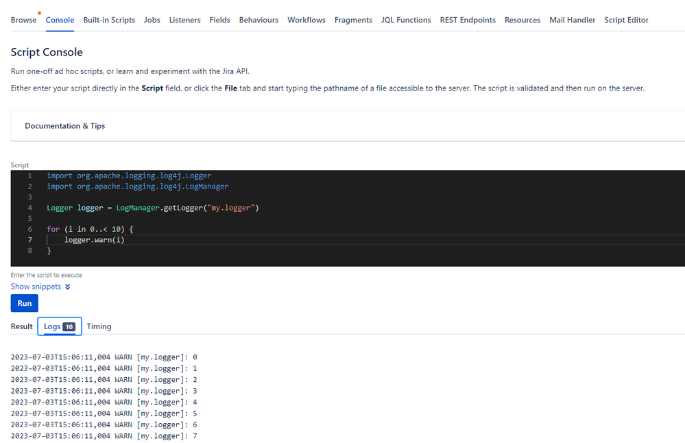
Task: Switch to REST Endpoints tab
Action: click(x=468, y=20)
